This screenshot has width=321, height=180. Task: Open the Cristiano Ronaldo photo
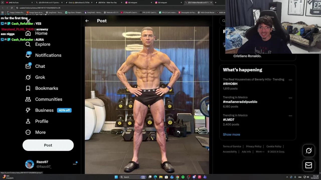tap(147, 100)
